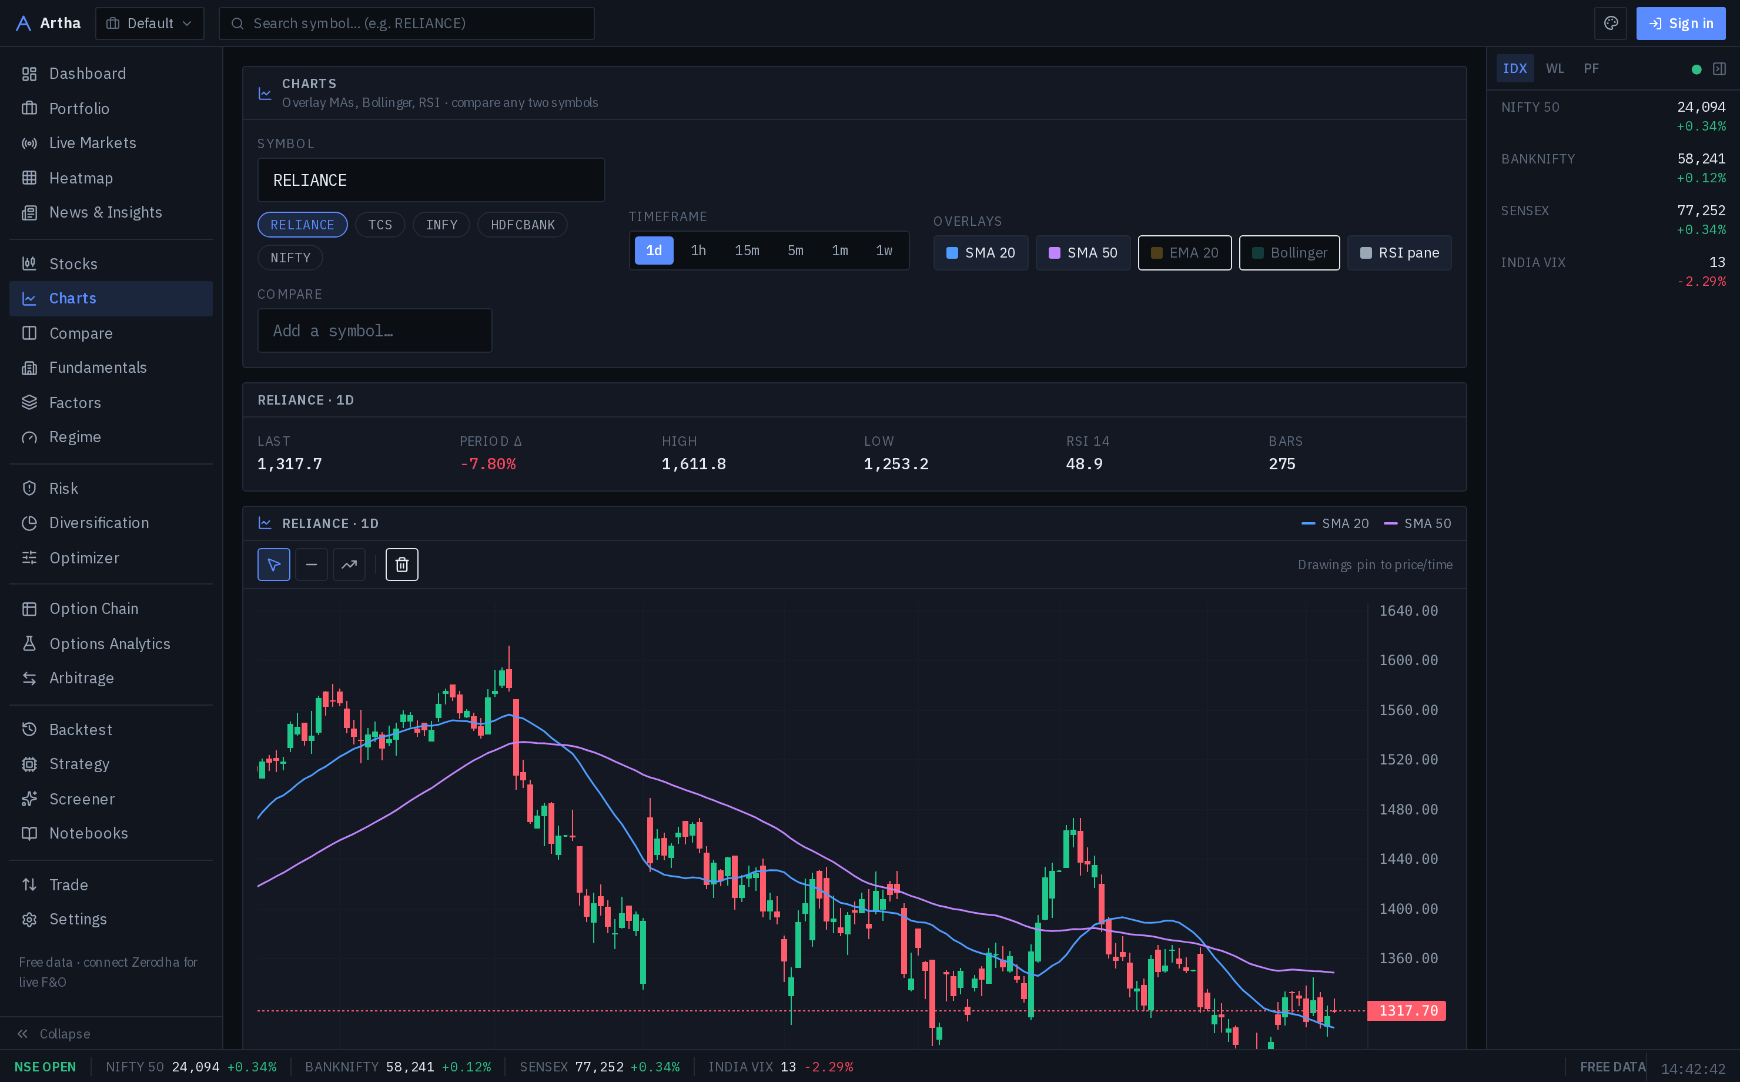
Task: Toggle the SMA 20 overlay
Action: point(981,253)
